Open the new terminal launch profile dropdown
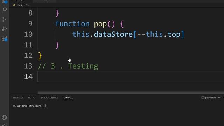 tap(222, 98)
